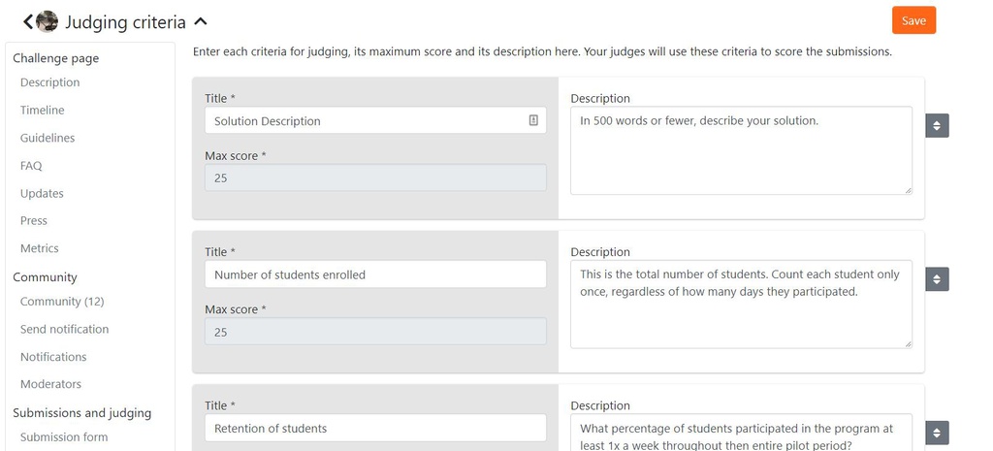Screen dimensions: 993x451
Task: Open Metrics in the sidebar
Action: point(39,248)
